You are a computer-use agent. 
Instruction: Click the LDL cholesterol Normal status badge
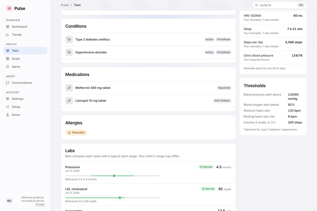tap(208, 189)
